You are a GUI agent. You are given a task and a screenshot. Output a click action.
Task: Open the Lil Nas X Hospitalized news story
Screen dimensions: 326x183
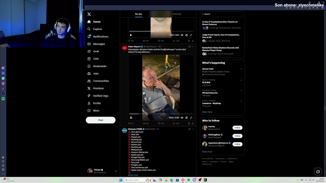(222, 25)
